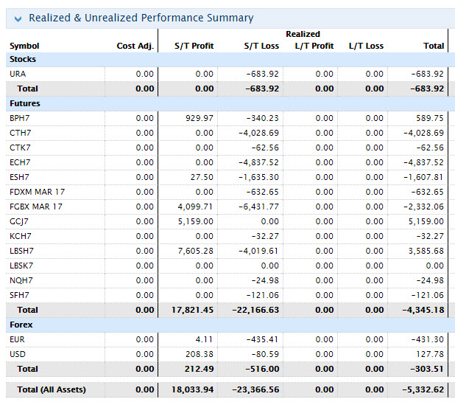Click the Cost Adj. column header
Screen dimensions: 455x402
tap(135, 46)
